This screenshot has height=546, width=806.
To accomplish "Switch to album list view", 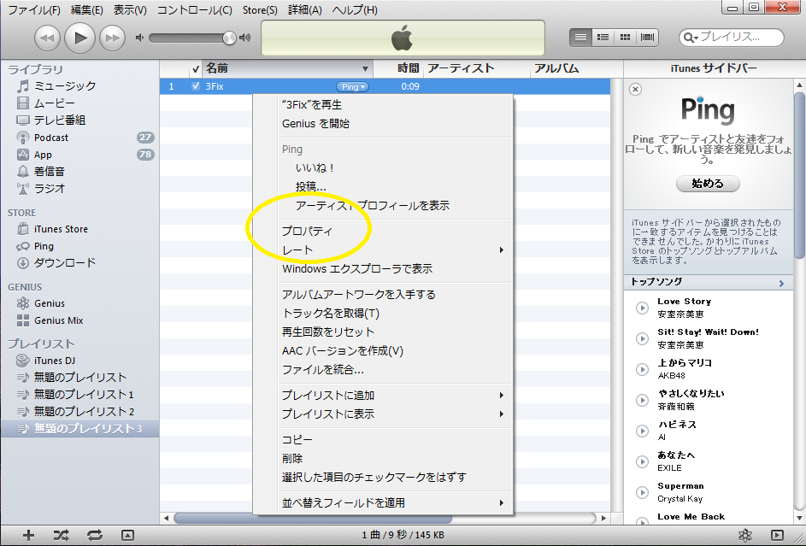I will pyautogui.click(x=603, y=37).
